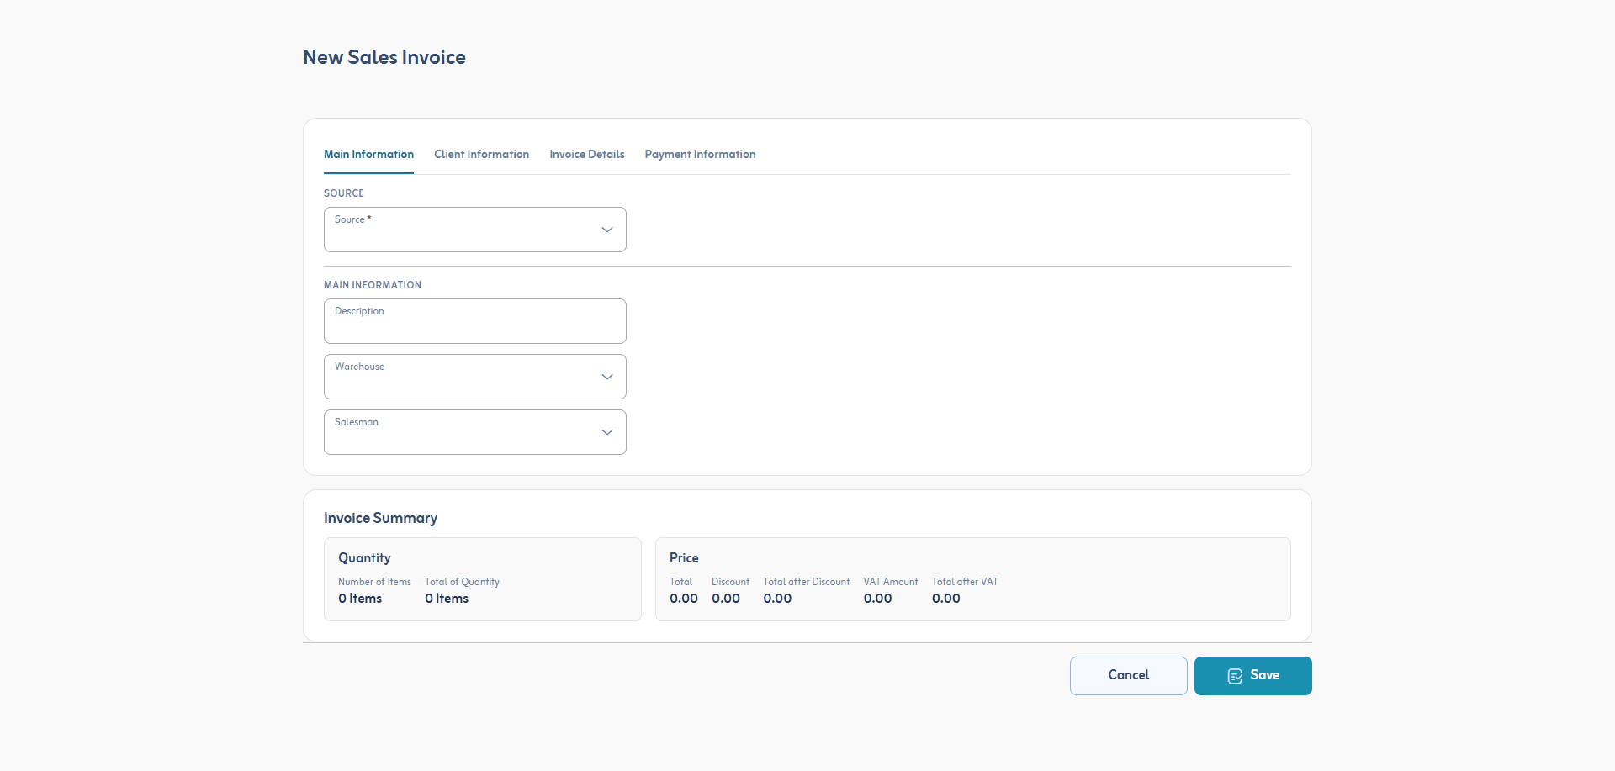Switch to the Client Information tab
Viewport: 1615px width, 771px height.
[x=481, y=154]
